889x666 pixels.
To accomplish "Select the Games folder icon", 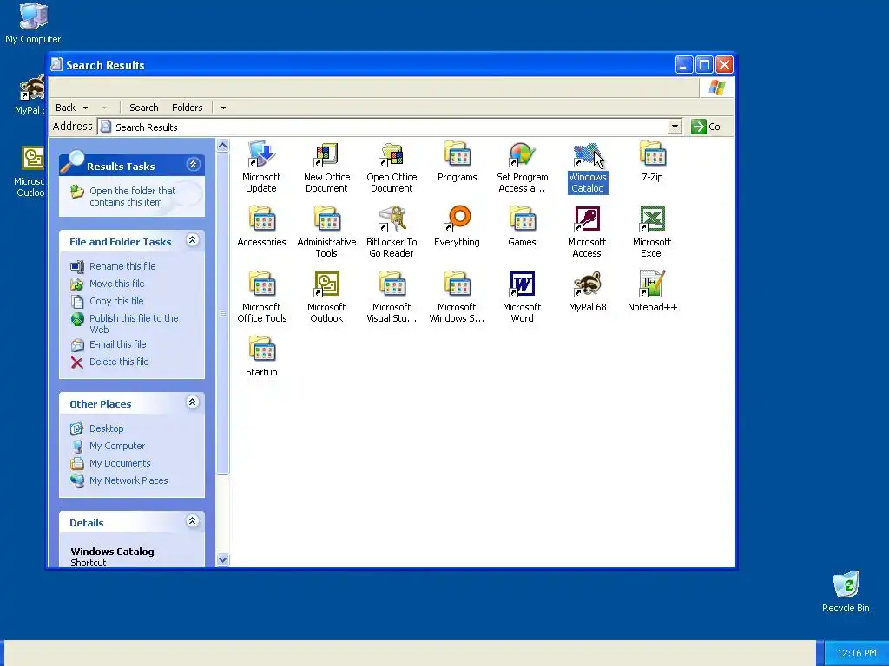I will click(522, 219).
